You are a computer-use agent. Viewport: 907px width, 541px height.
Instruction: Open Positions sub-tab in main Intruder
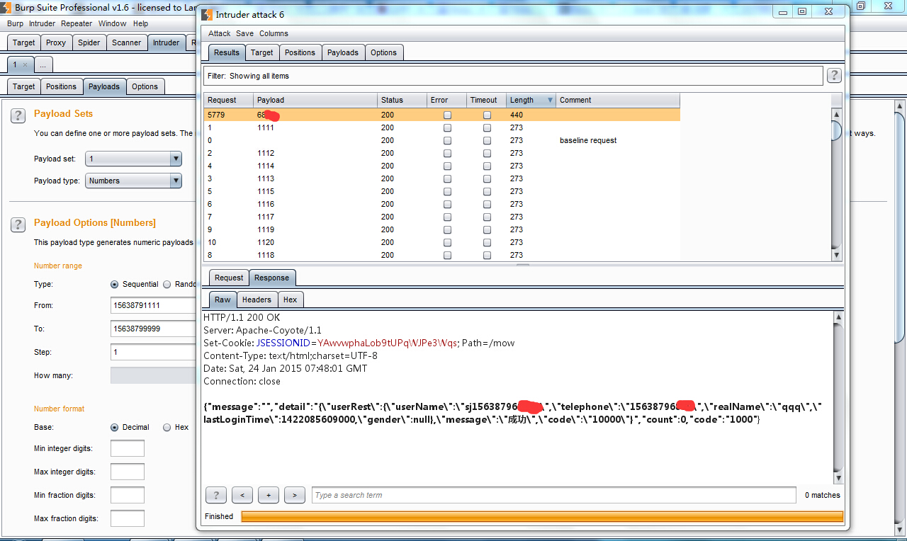(61, 86)
